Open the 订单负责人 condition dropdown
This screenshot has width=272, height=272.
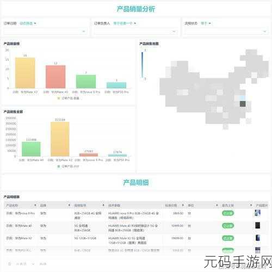point(125,23)
